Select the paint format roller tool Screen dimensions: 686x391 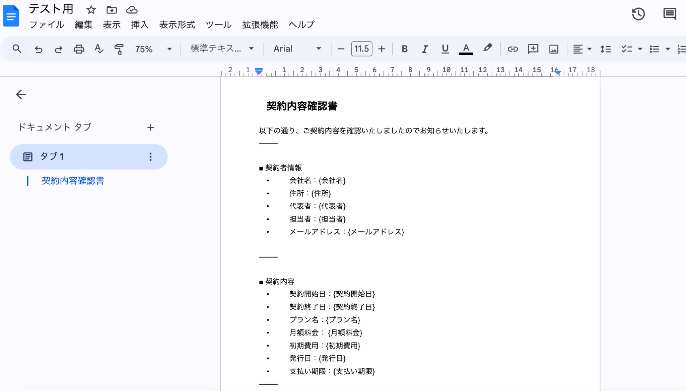pyautogui.click(x=119, y=49)
